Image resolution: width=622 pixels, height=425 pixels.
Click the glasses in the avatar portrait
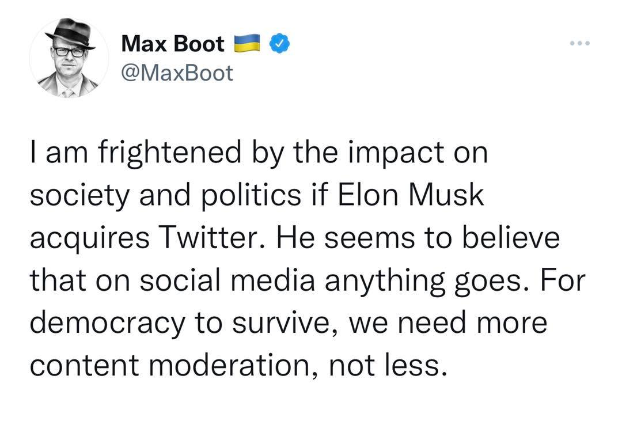tap(70, 52)
